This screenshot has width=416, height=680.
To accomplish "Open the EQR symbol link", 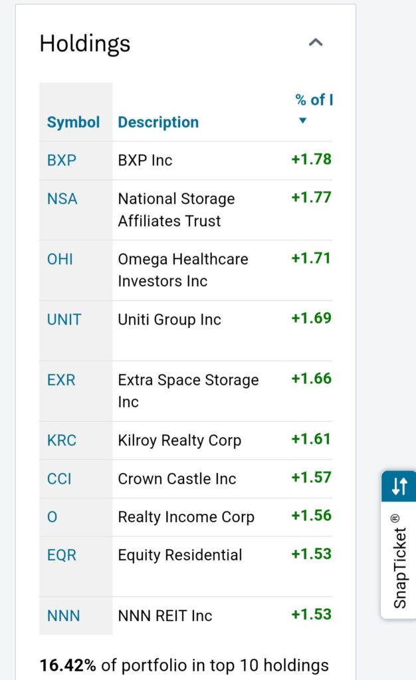I will coord(61,555).
